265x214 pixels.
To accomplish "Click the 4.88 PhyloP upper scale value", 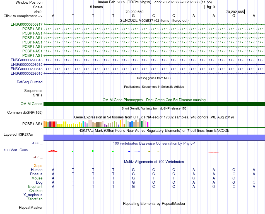I will tap(36, 143).
